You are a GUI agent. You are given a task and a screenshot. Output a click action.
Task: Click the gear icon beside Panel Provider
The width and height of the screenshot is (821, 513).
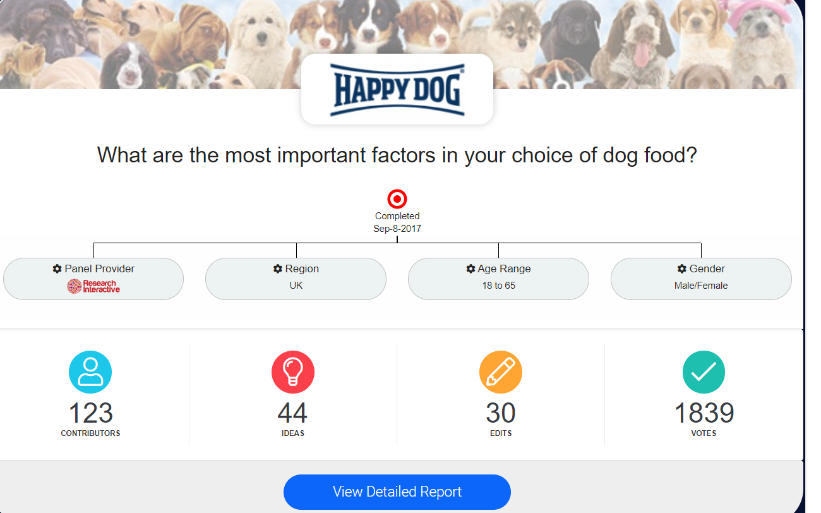pos(57,269)
